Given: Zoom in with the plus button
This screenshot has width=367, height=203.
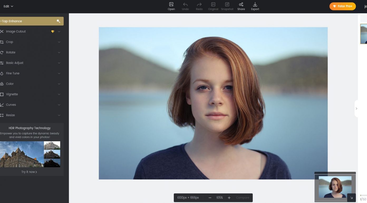Looking at the screenshot, I should coord(229,198).
